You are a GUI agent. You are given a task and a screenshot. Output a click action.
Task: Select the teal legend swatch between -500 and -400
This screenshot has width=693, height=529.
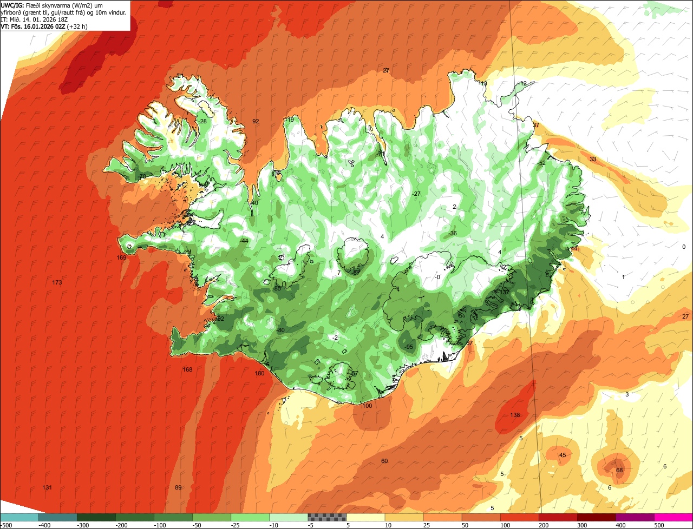[x=19, y=517]
